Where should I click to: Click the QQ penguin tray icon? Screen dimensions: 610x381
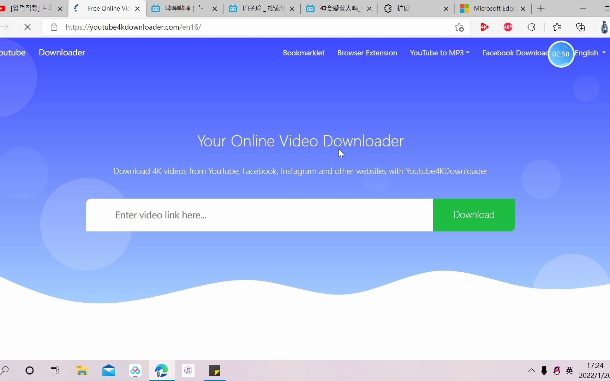pos(557,370)
